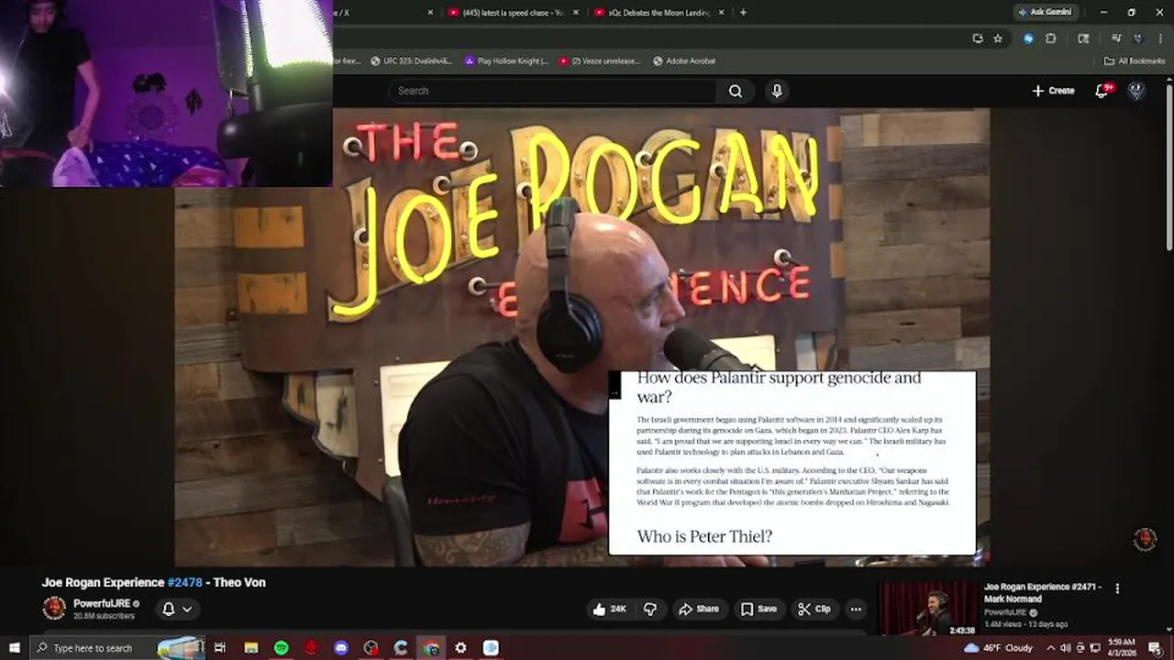Click the YouTube search magnifier button
Screen dimensions: 1174x660
tap(736, 91)
